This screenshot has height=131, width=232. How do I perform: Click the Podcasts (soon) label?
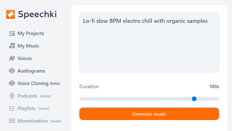[x=34, y=96]
